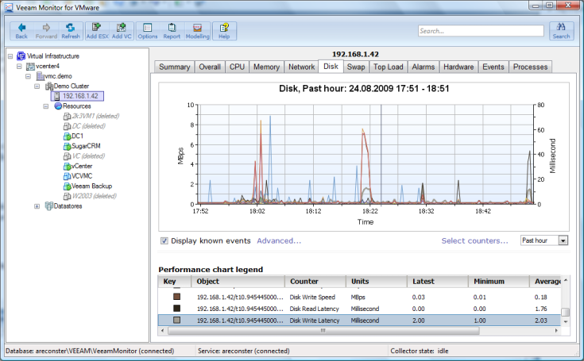Click the Back navigation icon
The width and height of the screenshot is (584, 361).
tap(21, 30)
